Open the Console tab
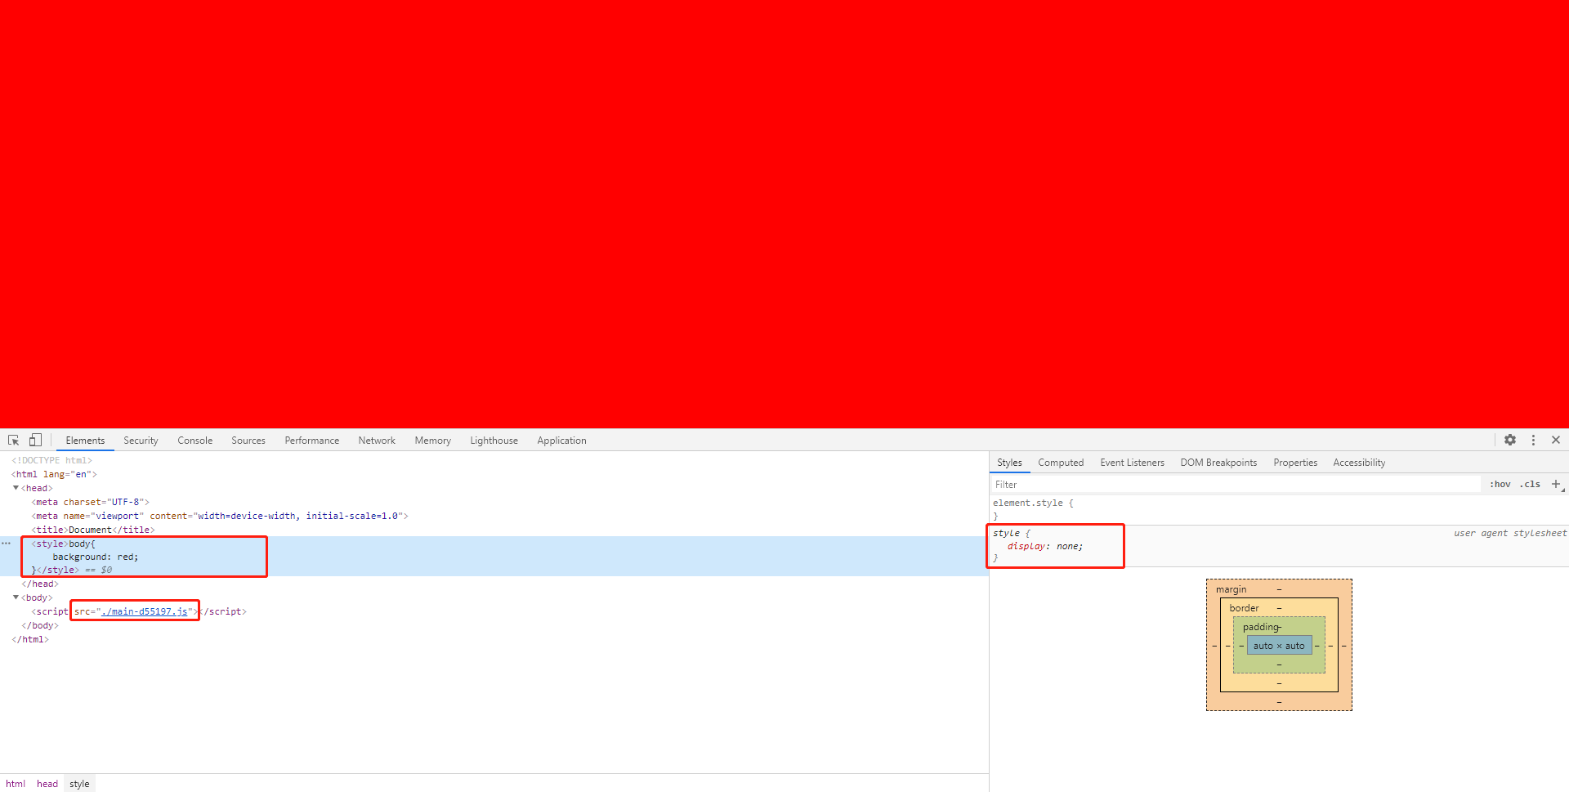1569x792 pixels. [195, 441]
